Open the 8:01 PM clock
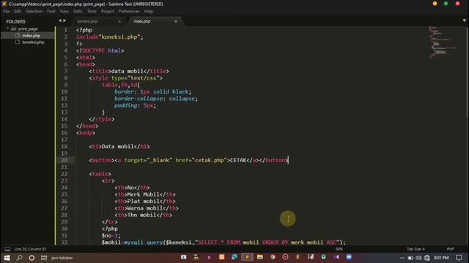This screenshot has height=263, width=469. pyautogui.click(x=441, y=258)
